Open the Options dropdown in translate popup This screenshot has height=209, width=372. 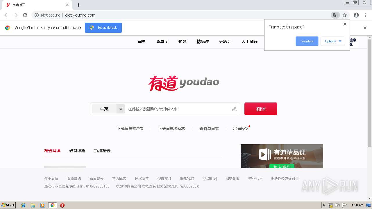pos(333,41)
